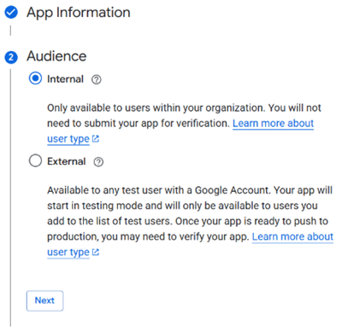Click the step 2 Audience number badge
342x331 pixels.
point(11,57)
